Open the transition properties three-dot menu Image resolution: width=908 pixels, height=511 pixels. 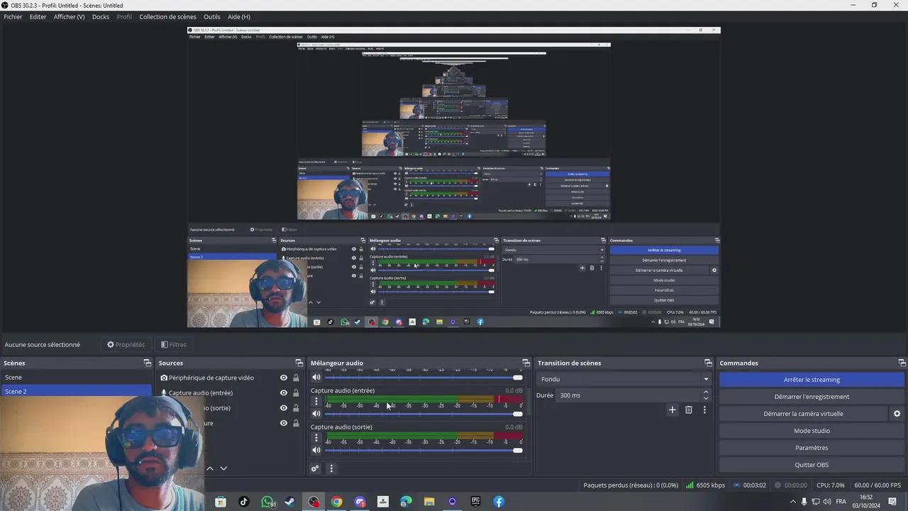[x=704, y=410]
